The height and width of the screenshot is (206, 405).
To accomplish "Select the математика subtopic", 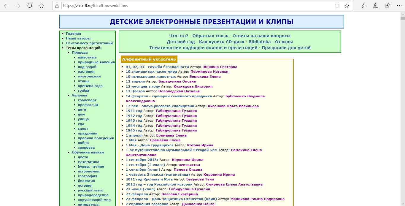I will tap(88, 162).
